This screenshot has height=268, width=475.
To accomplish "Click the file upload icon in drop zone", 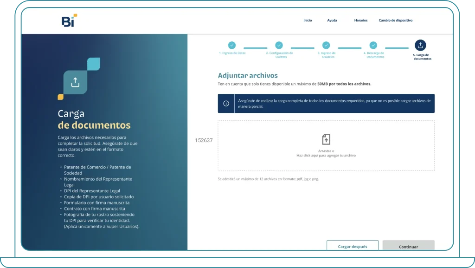I will (326, 139).
